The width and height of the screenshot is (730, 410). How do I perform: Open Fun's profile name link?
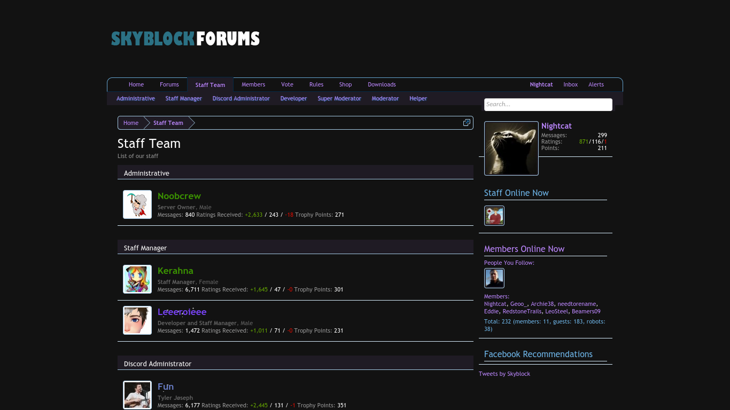click(166, 387)
